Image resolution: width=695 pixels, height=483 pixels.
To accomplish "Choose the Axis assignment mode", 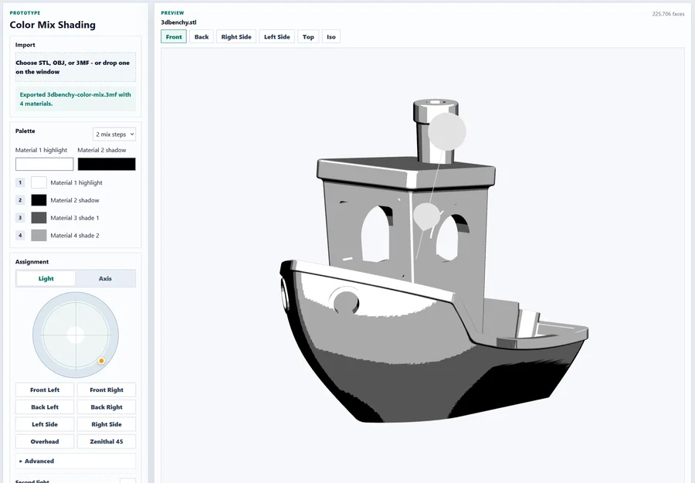I will pyautogui.click(x=105, y=278).
